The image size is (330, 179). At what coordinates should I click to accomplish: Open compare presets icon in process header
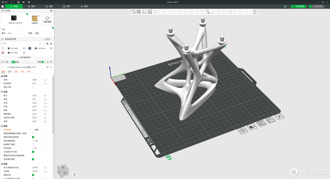pyautogui.click(x=51, y=62)
